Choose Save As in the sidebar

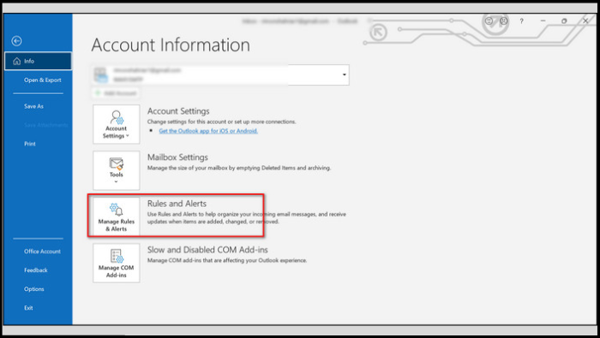coord(33,106)
